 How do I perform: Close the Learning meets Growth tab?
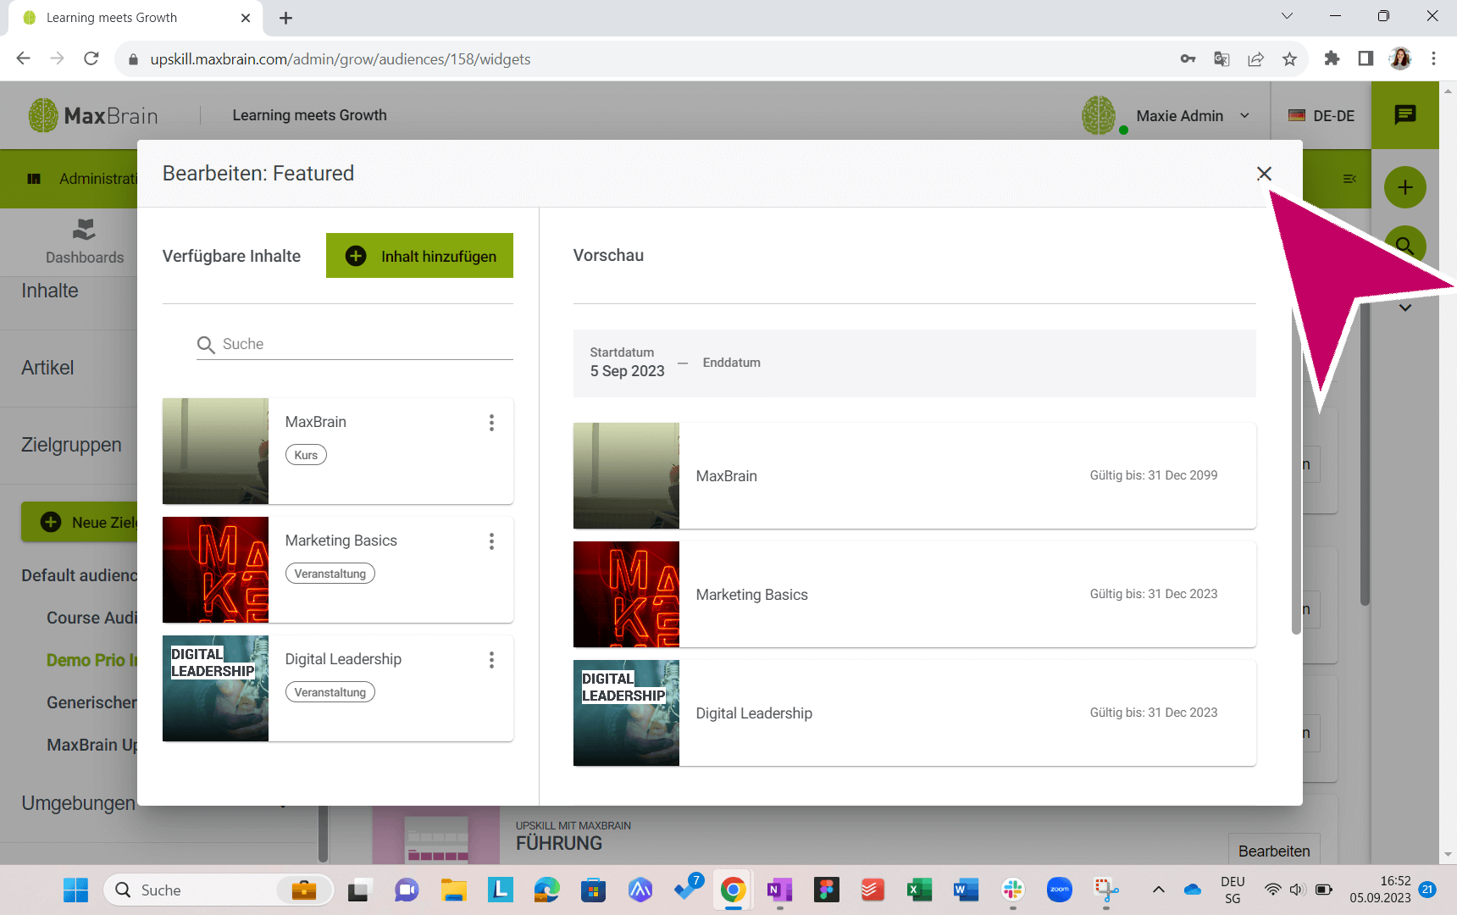coord(246,18)
